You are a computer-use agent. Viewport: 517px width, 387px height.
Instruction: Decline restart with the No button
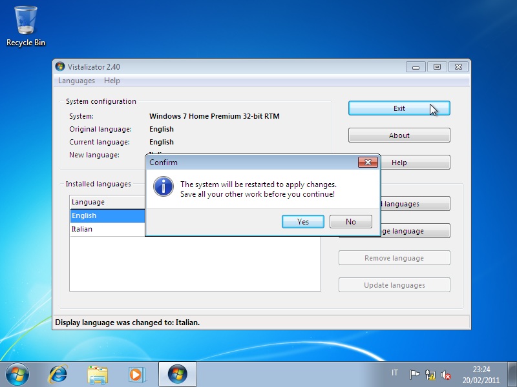[350, 221]
